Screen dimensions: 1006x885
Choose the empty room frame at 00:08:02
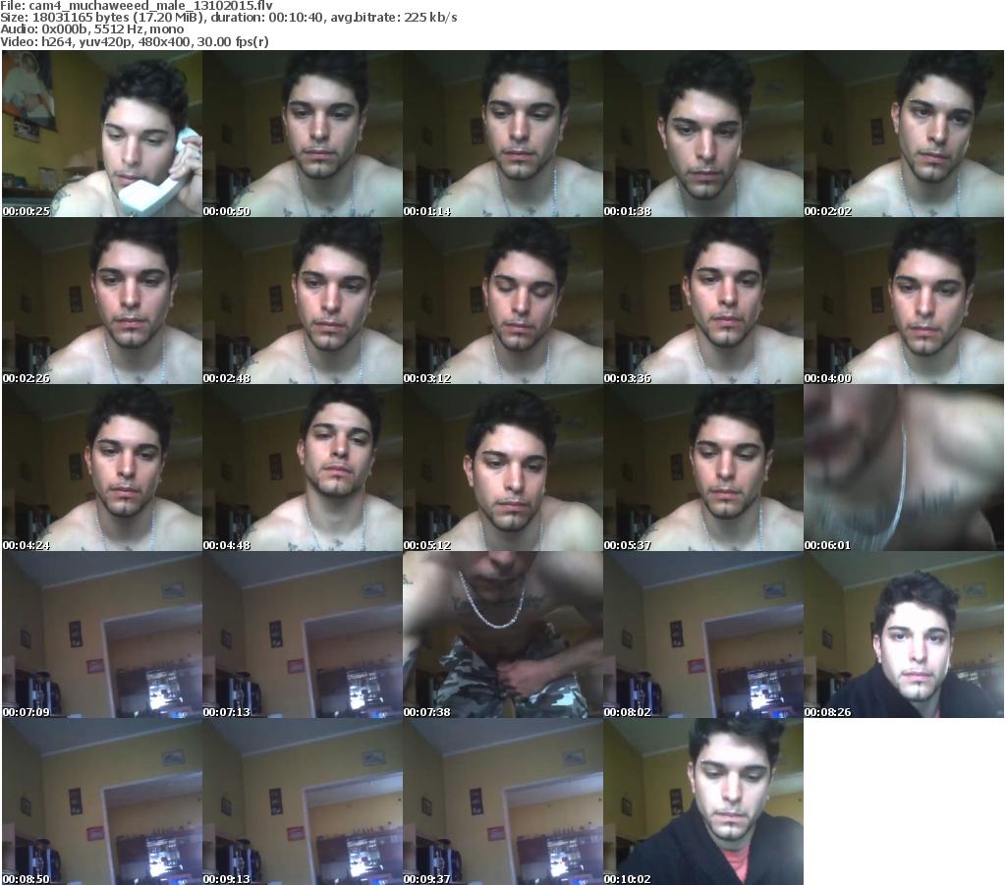[703, 635]
